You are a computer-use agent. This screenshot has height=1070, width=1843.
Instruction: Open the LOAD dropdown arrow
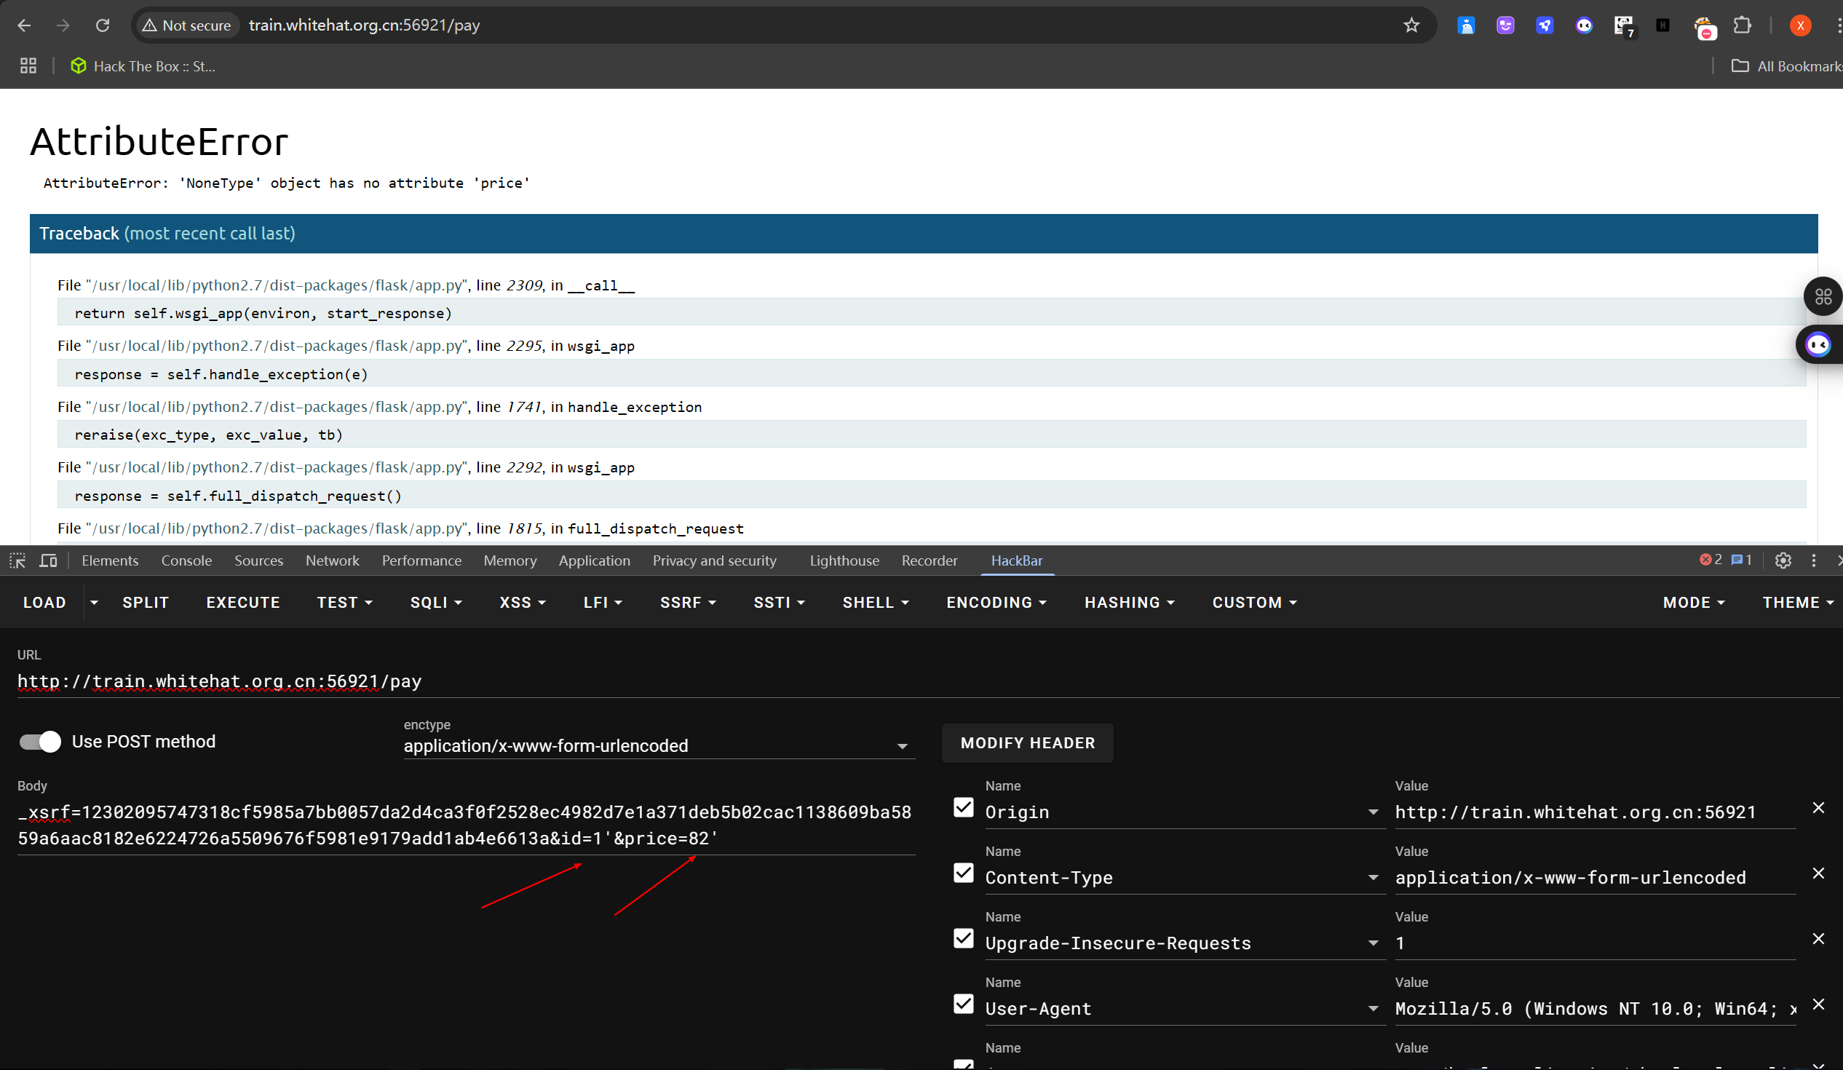(94, 602)
